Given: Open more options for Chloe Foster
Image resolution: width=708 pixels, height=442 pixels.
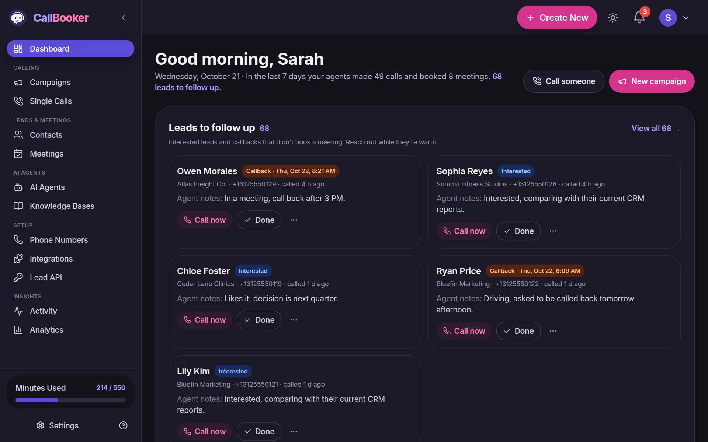Looking at the screenshot, I should point(294,320).
